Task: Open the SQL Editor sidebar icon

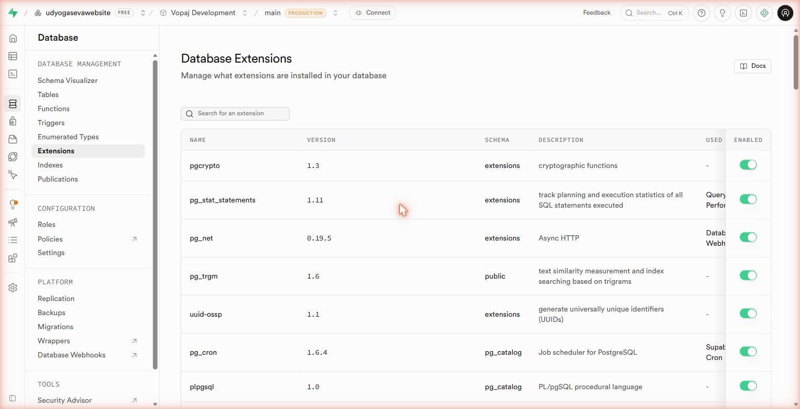Action: [13, 74]
